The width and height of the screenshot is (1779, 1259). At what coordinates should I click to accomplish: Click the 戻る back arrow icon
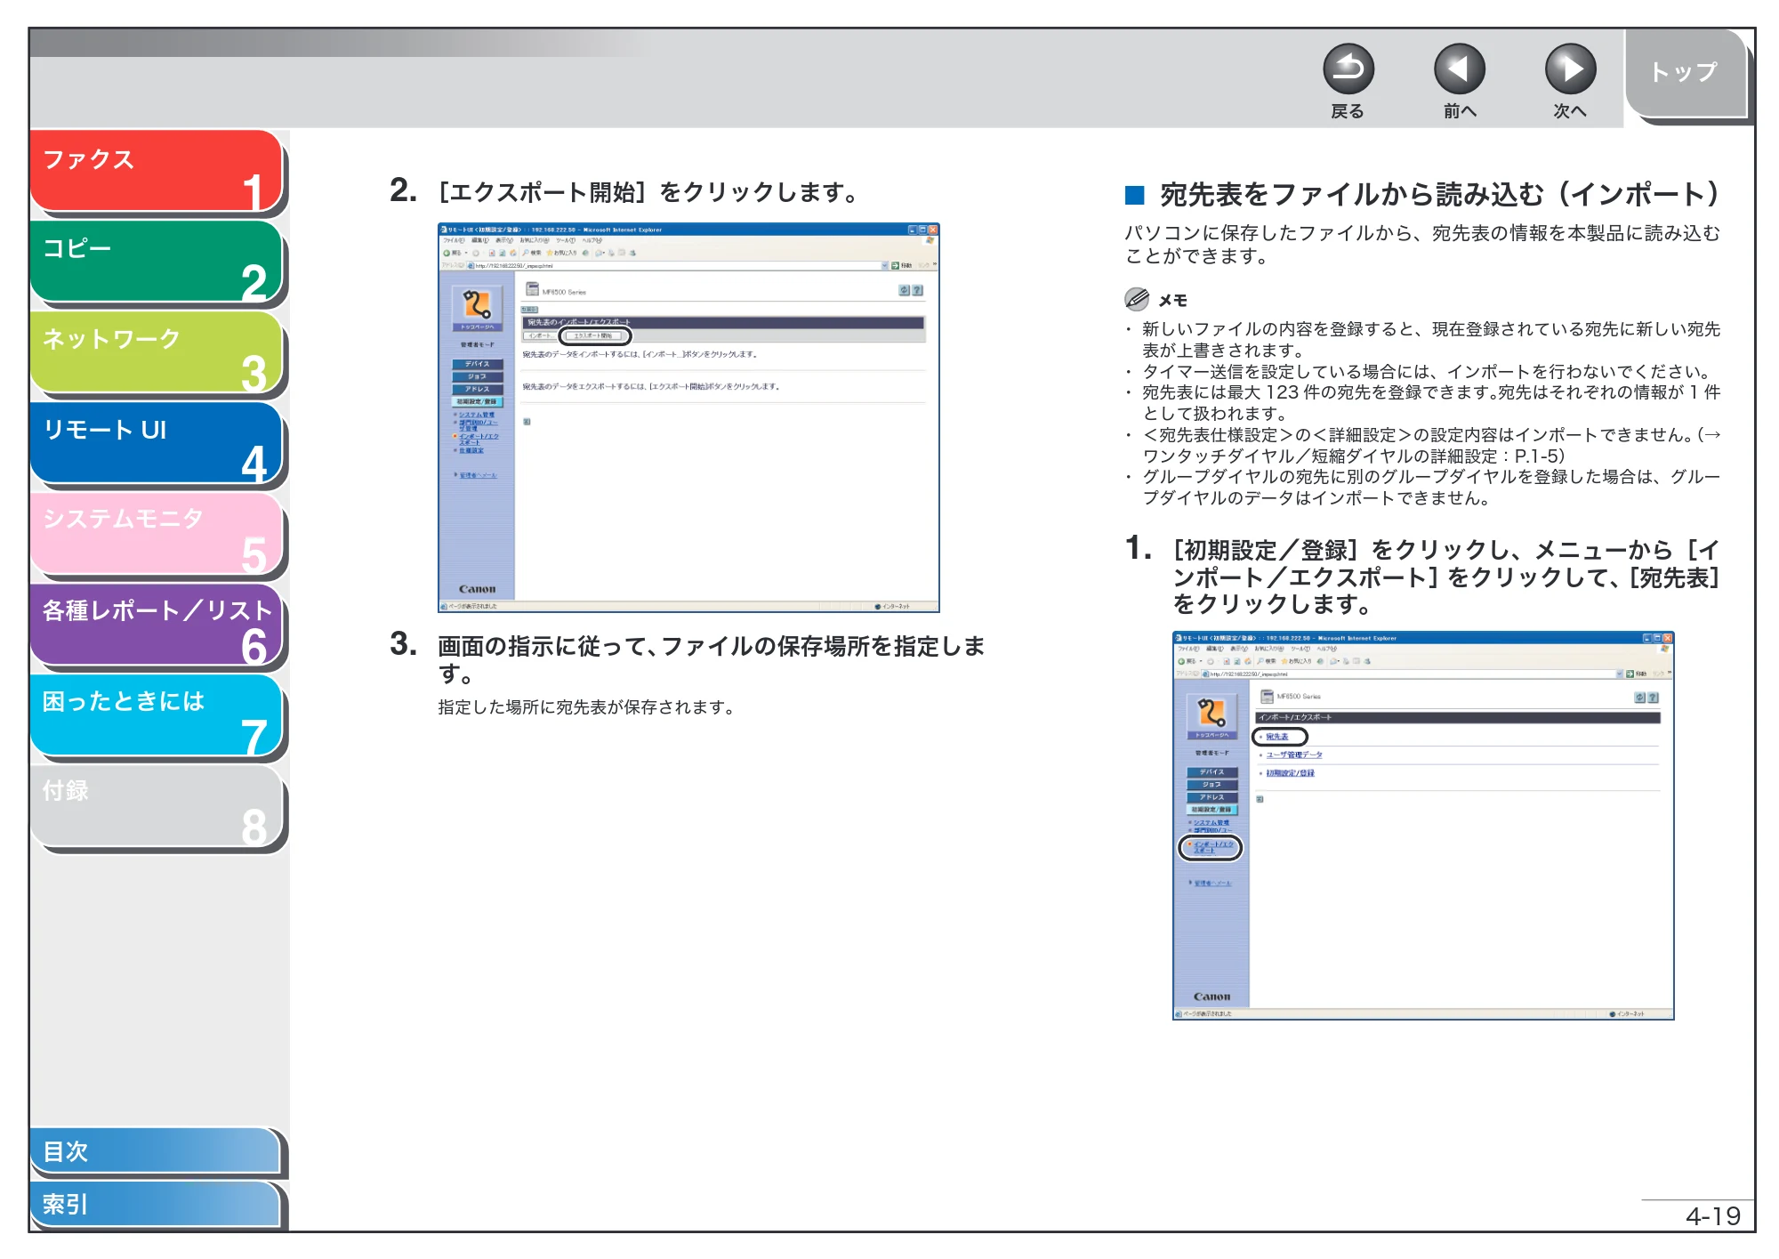[1348, 69]
